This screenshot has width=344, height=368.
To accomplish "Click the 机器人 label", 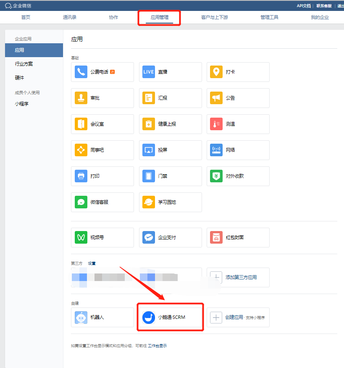I will [97, 317].
